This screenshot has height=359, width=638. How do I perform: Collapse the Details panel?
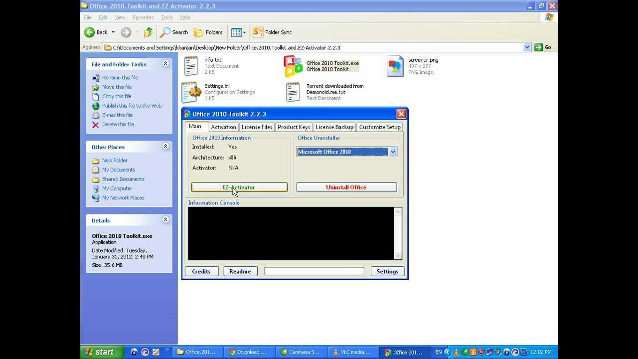[x=165, y=220]
